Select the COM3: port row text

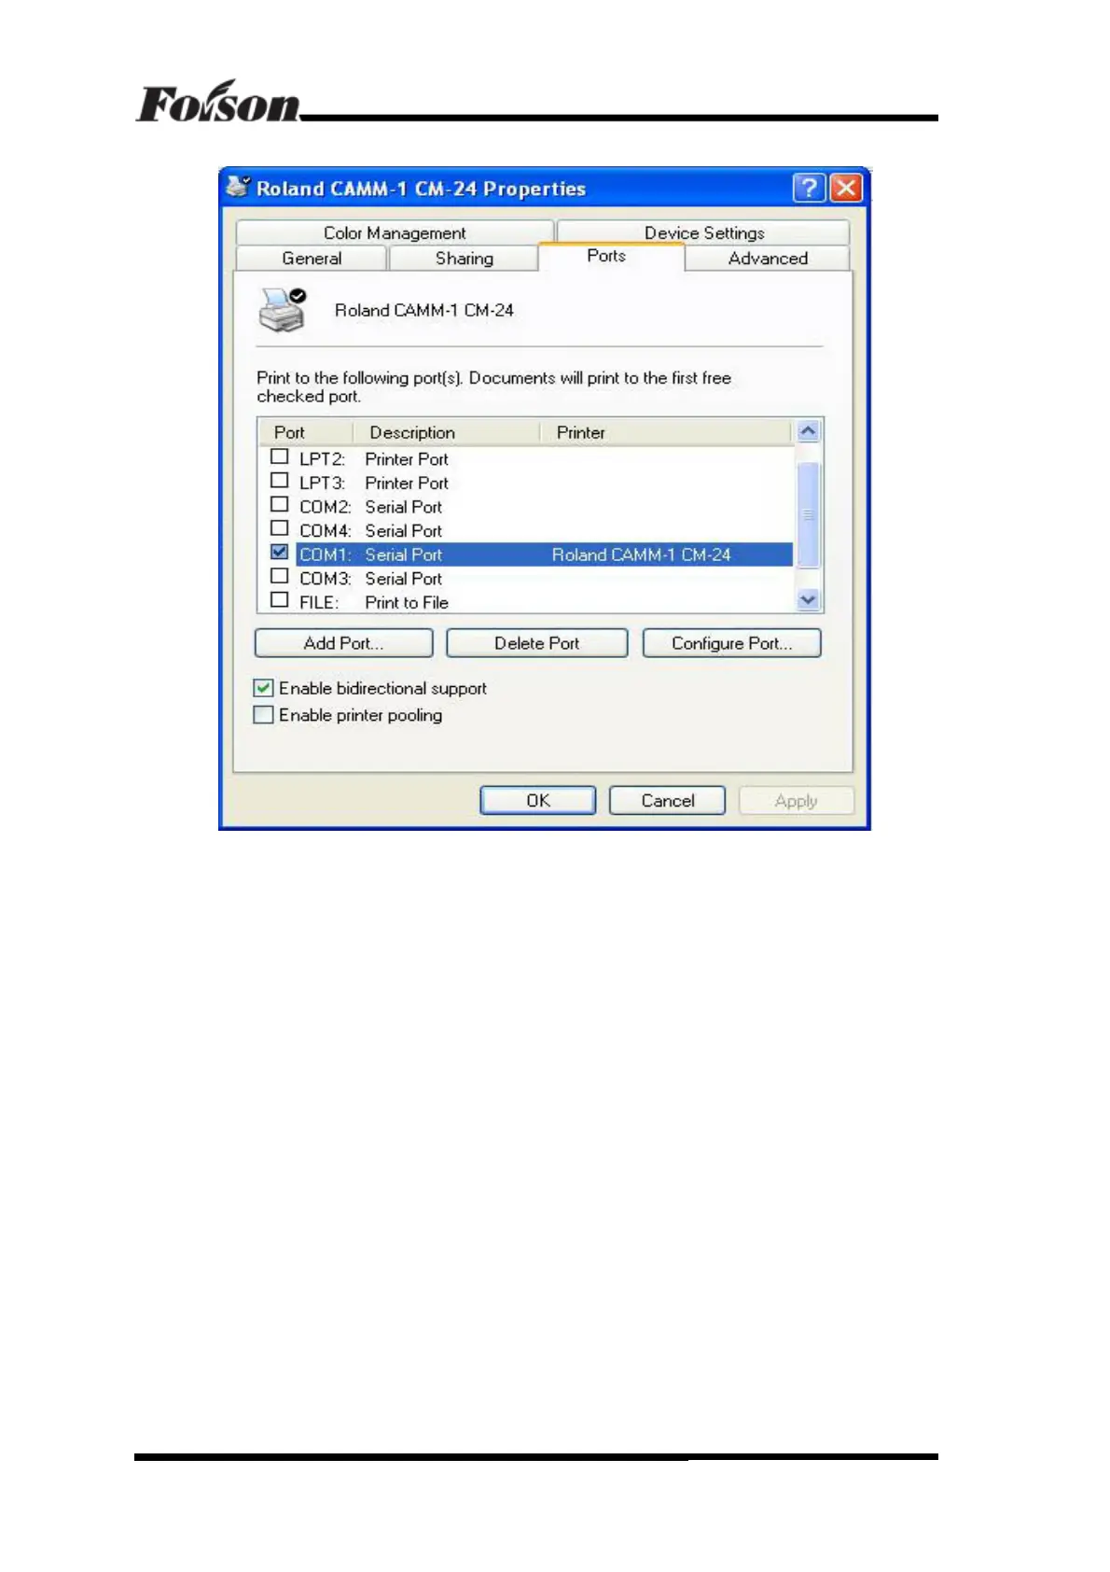(325, 579)
